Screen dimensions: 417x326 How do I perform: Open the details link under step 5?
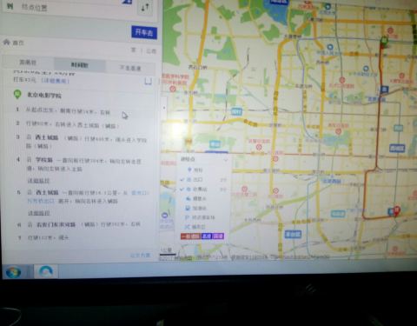39,213
